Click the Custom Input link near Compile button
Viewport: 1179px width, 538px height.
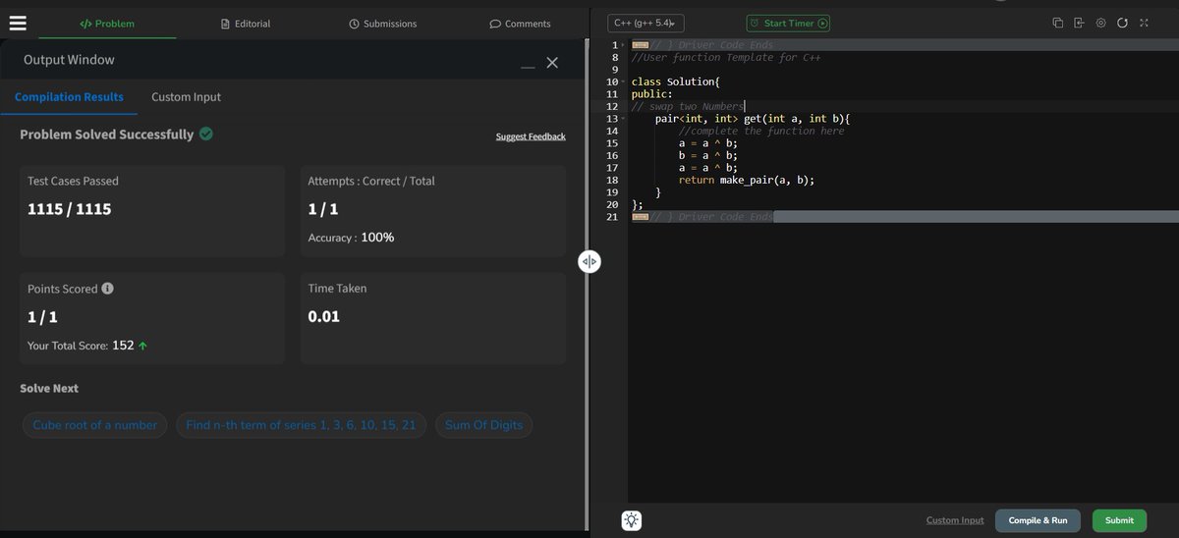click(x=954, y=520)
